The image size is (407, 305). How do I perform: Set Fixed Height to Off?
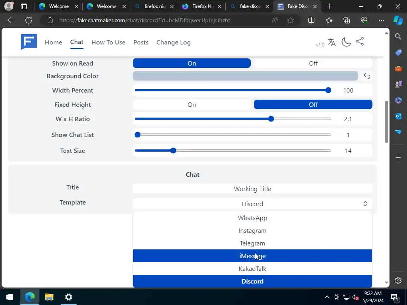pos(313,104)
